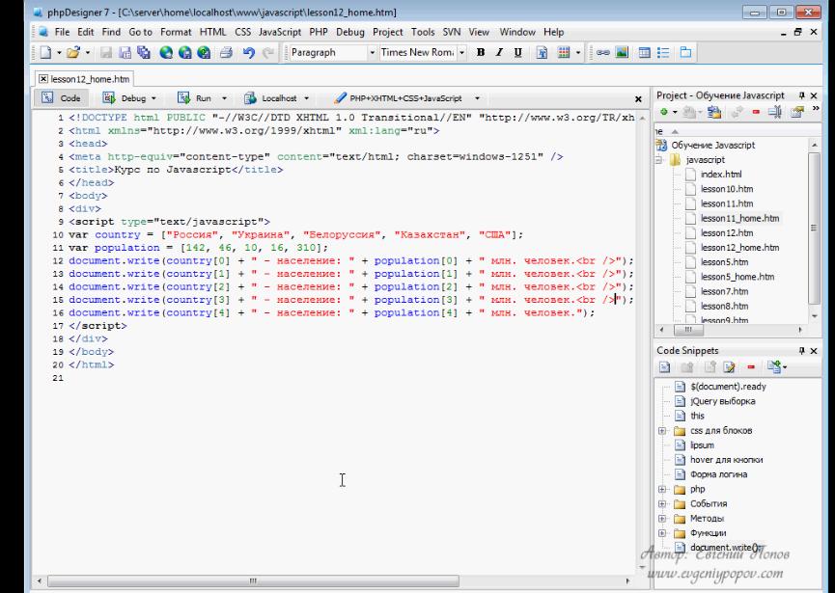This screenshot has width=835, height=593.
Task: Click the Save all files icon
Action: [x=143, y=52]
